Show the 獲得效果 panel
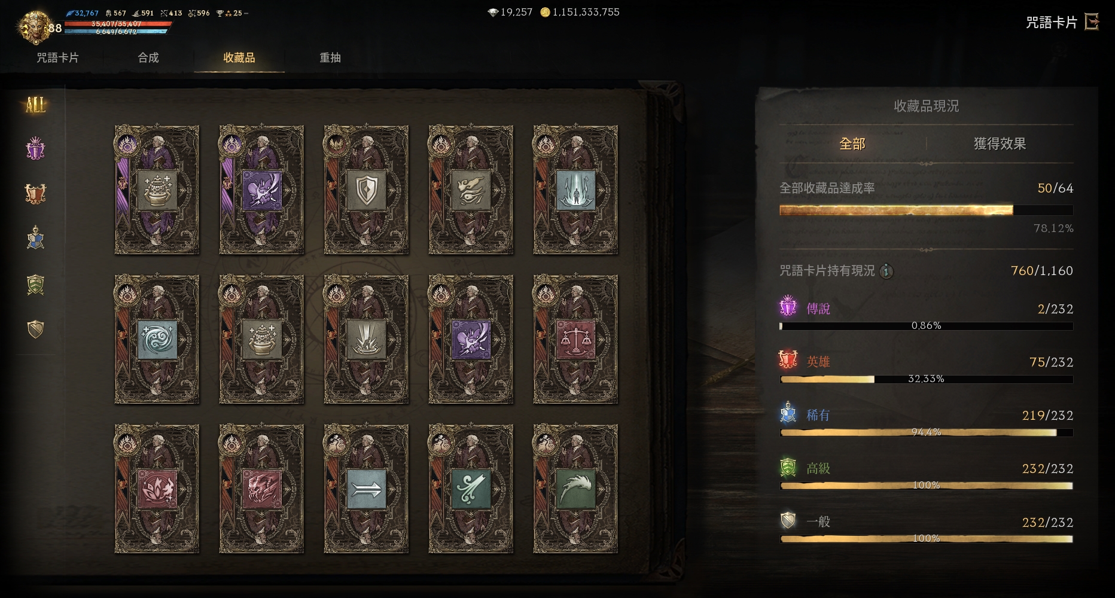 pos(1000,144)
